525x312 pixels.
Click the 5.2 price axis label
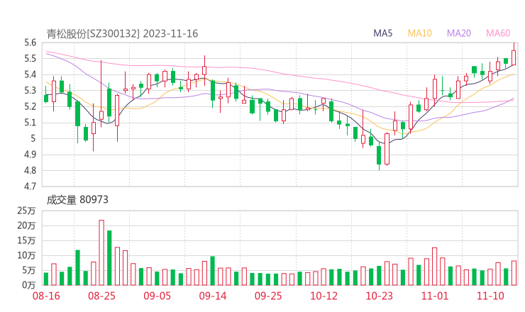tap(30, 106)
